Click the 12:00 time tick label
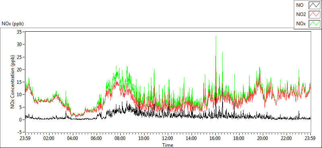This screenshot has width=322, height=148. [168, 138]
